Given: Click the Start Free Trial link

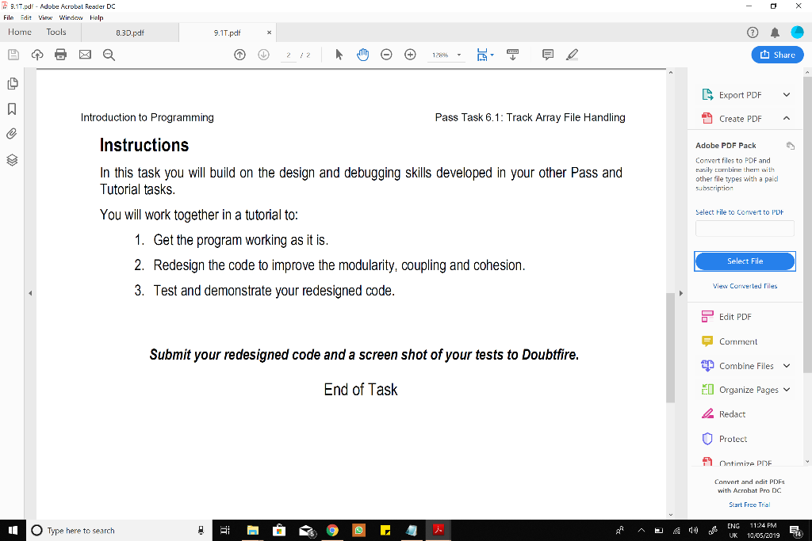Looking at the screenshot, I should pos(749,505).
